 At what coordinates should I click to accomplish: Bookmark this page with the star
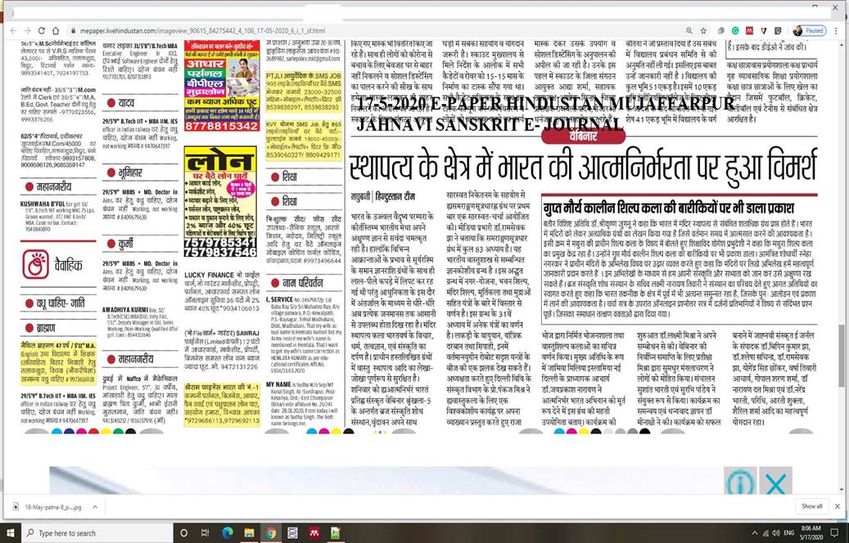click(x=703, y=31)
